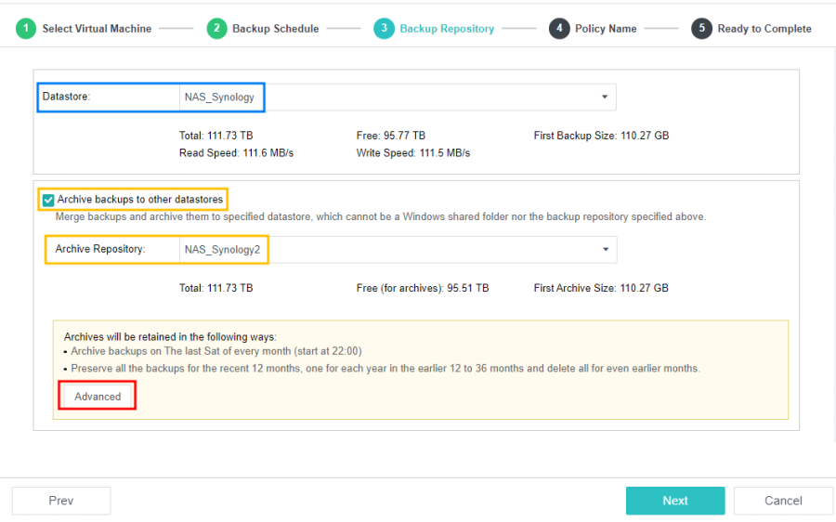The width and height of the screenshot is (836, 522).
Task: Jump to Policy Name step
Action: point(606,29)
